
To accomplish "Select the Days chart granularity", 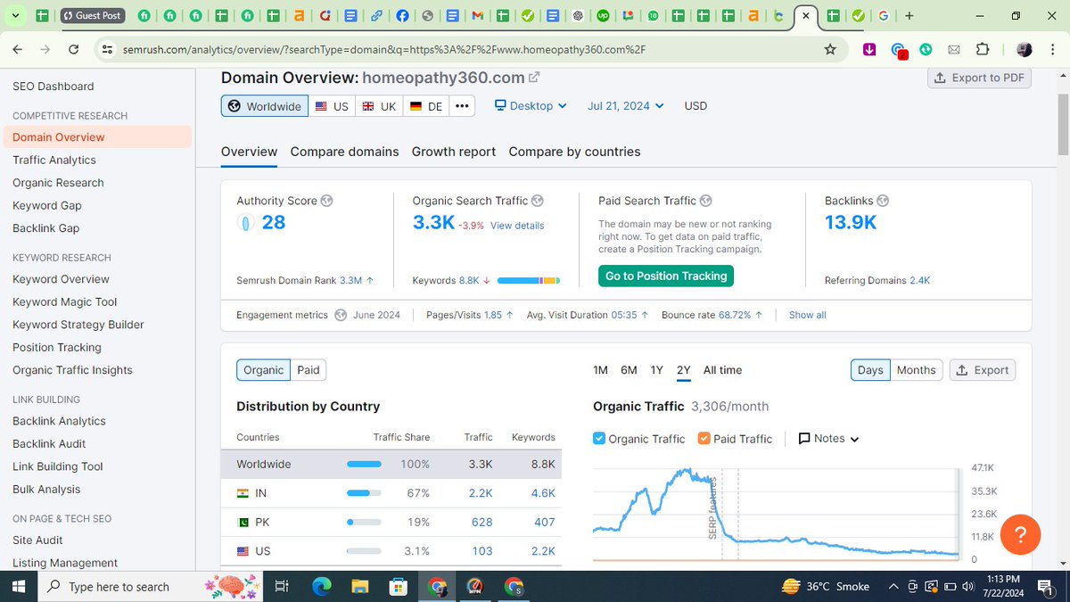I will tap(870, 370).
